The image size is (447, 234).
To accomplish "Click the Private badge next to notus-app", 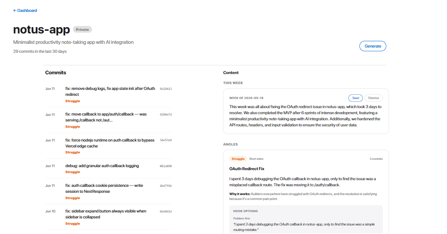I will tap(82, 30).
